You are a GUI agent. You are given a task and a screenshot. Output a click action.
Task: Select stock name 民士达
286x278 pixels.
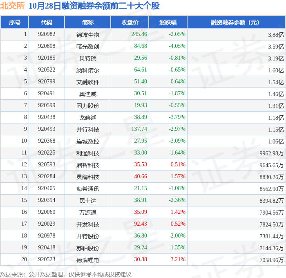pos(88,201)
